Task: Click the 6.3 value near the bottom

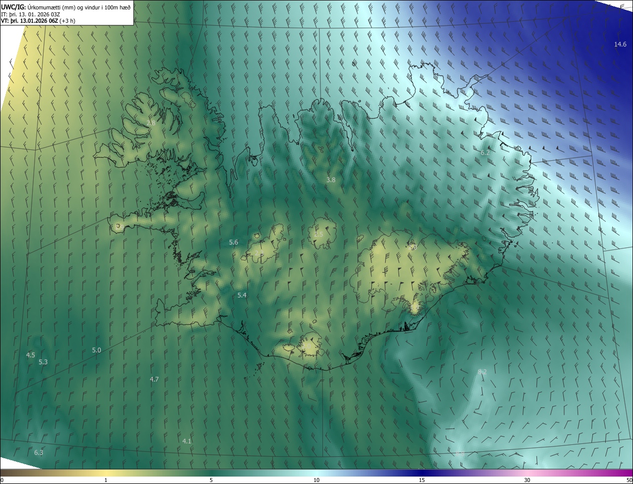Action: (39, 452)
